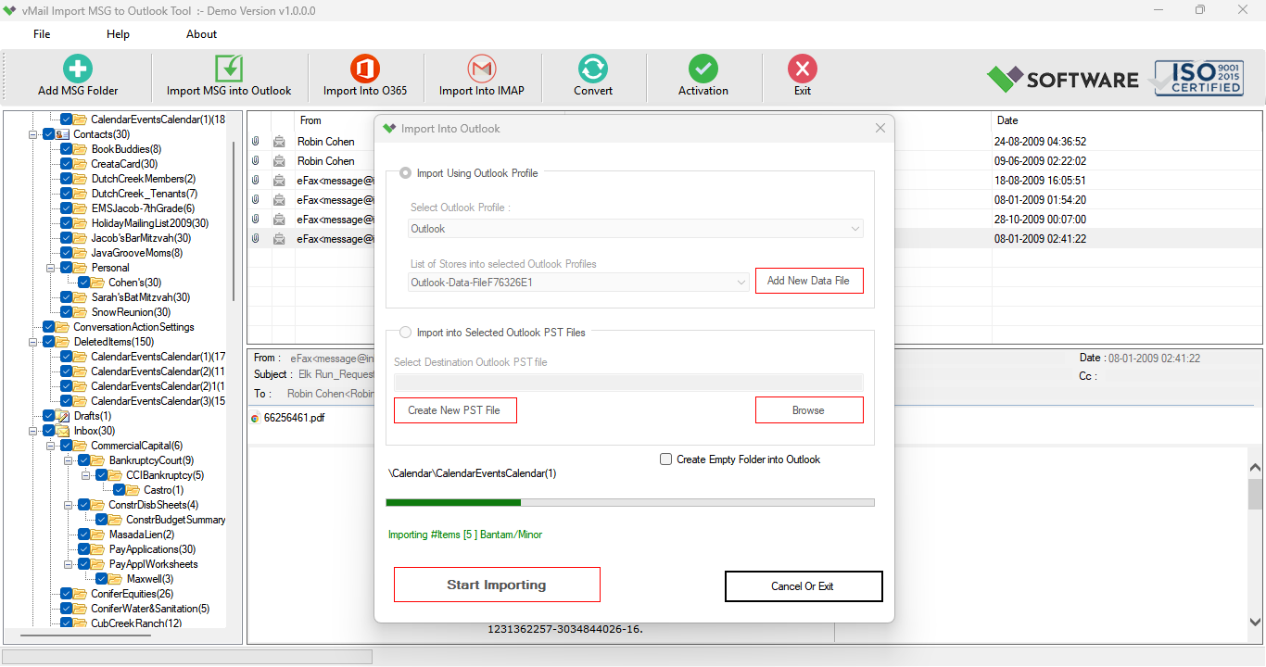Collapse the BankruptcyCourt(9) tree node
The image size is (1266, 667).
[69, 460]
